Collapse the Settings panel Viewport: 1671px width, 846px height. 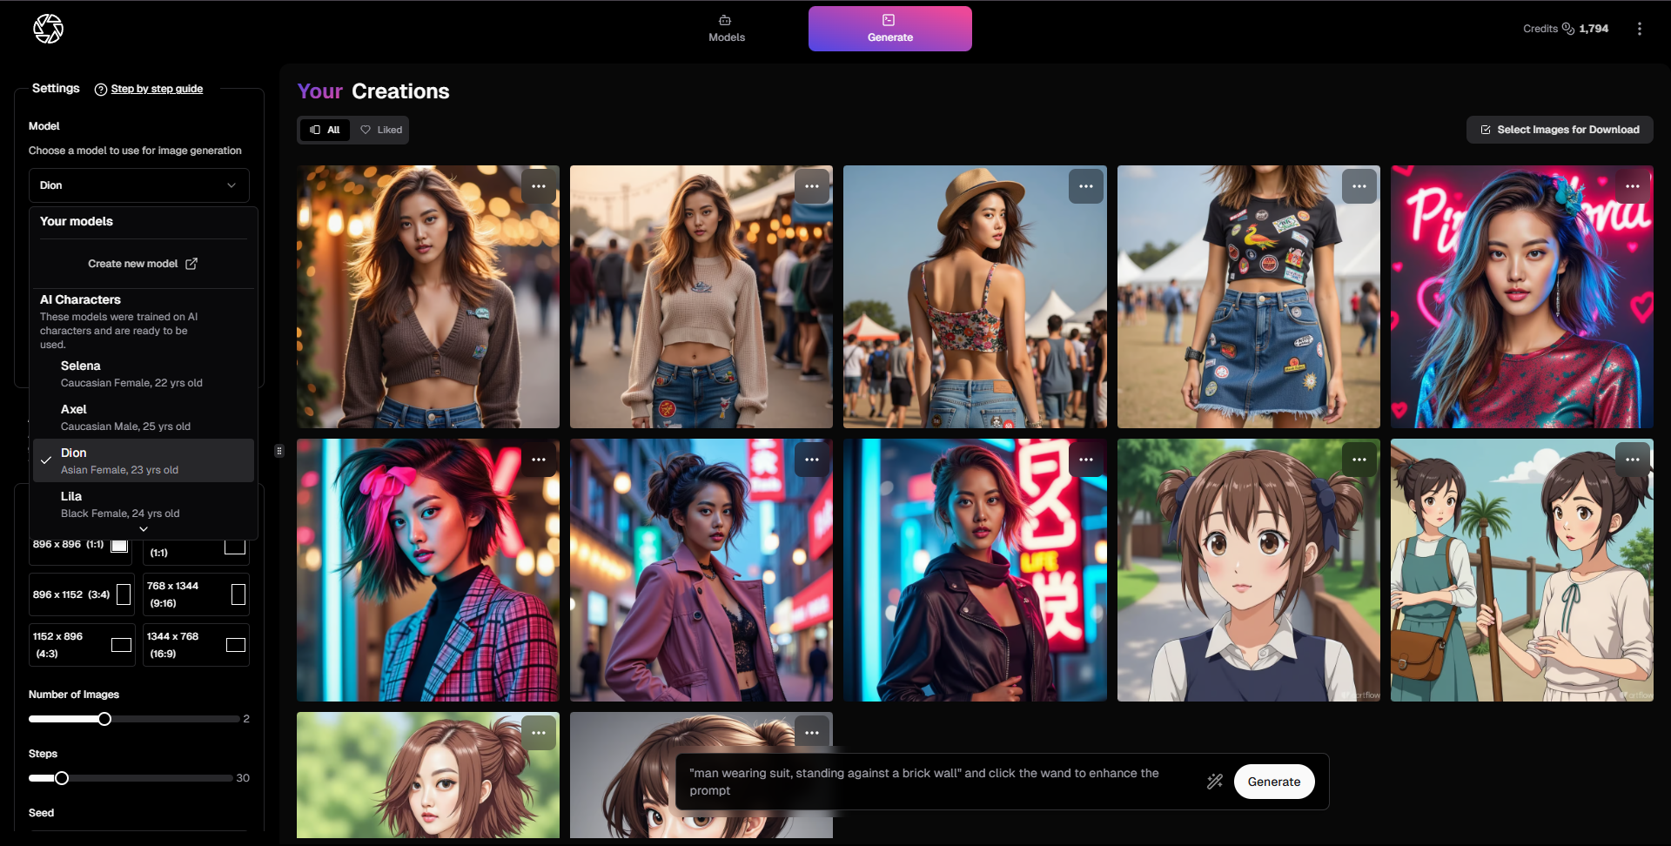click(279, 451)
